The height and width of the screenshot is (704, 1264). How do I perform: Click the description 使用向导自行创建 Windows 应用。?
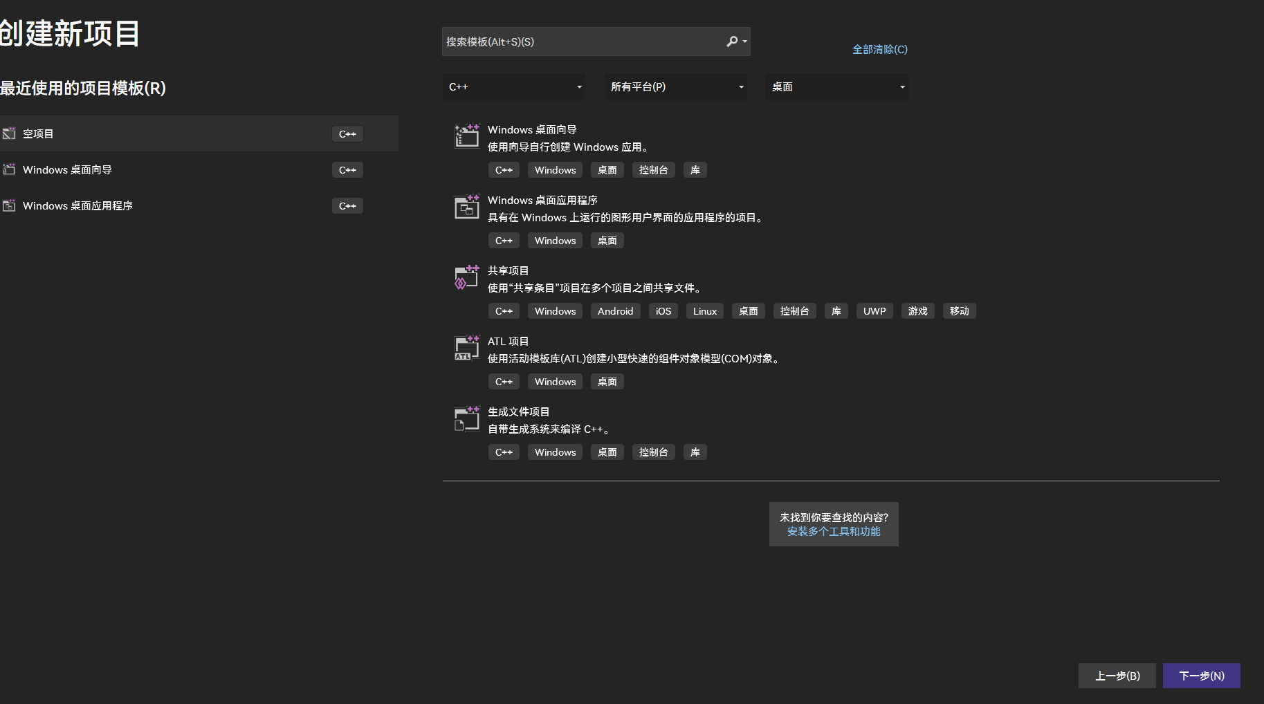pos(570,147)
